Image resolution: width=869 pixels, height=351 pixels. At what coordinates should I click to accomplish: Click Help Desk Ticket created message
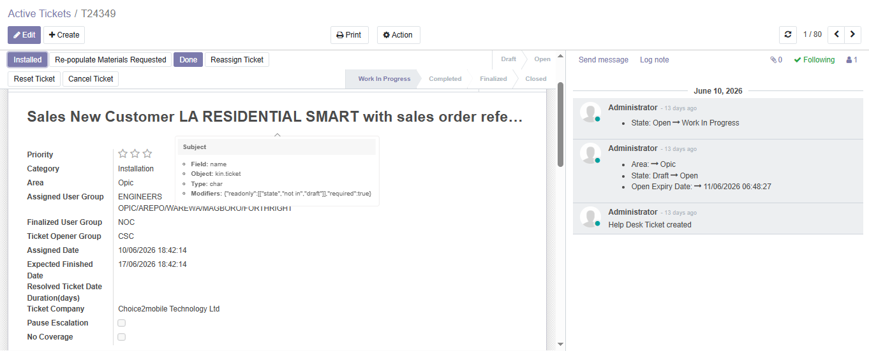[650, 225]
